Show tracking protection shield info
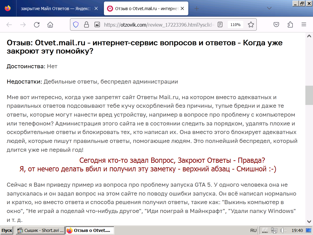Screen dimensions: 313x235 pyautogui.click(x=76, y=24)
